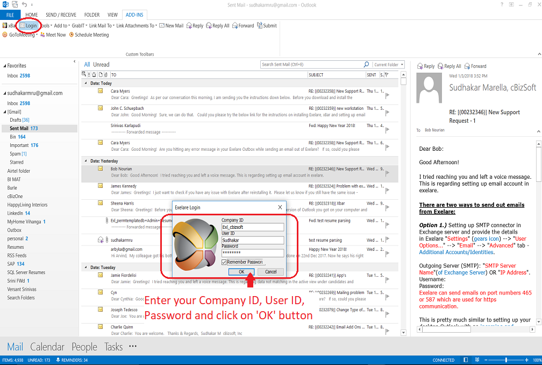Click the attachment column header icon
The height and width of the screenshot is (365, 542).
(x=106, y=74)
